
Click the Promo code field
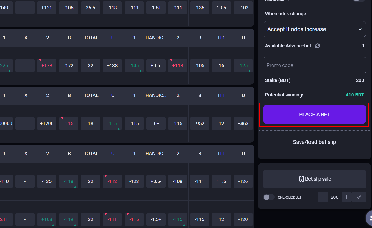tap(315, 65)
